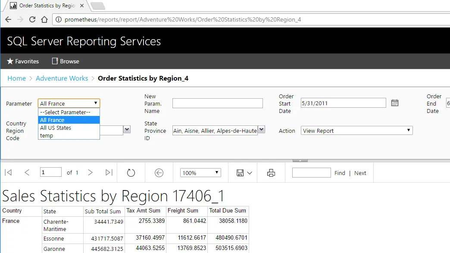
Task: Open the Order Start Date calendar picker
Action: [x=394, y=103]
